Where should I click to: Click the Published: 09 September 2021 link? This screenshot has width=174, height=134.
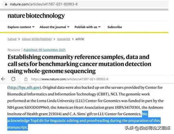coord(45,50)
